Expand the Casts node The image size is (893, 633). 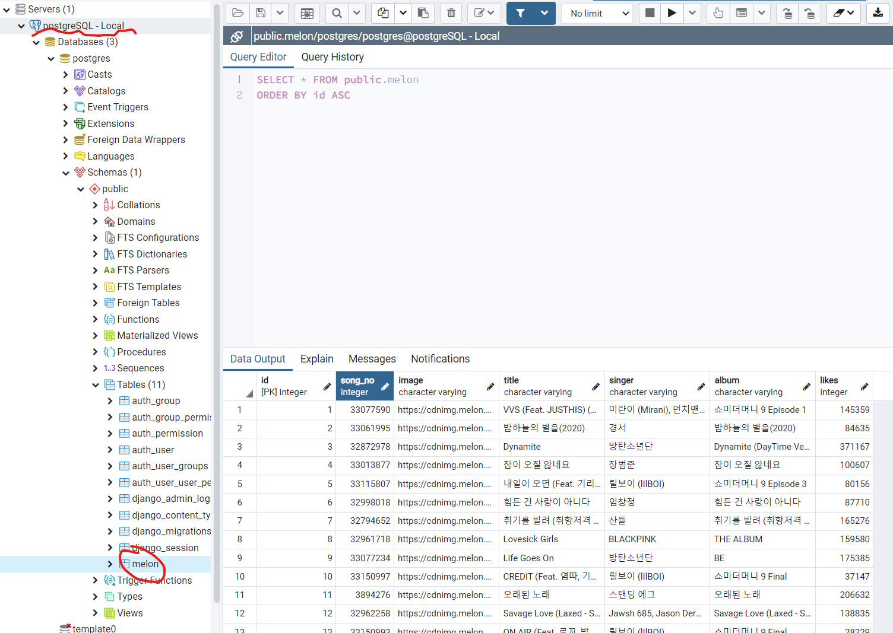point(66,75)
